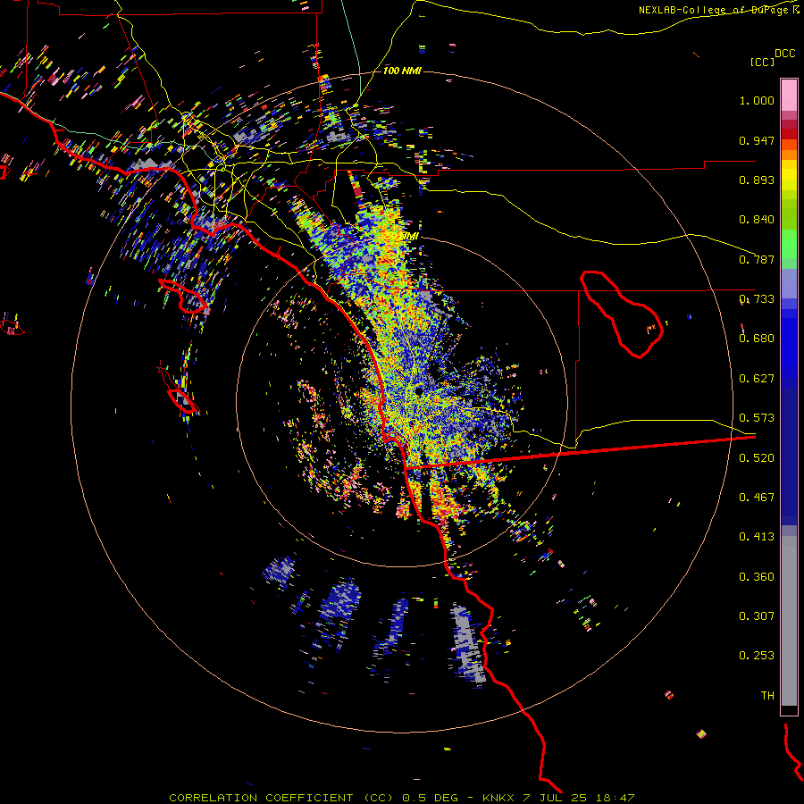Click the 0.680 scale value
Viewport: 804px width, 804px height.
(757, 339)
